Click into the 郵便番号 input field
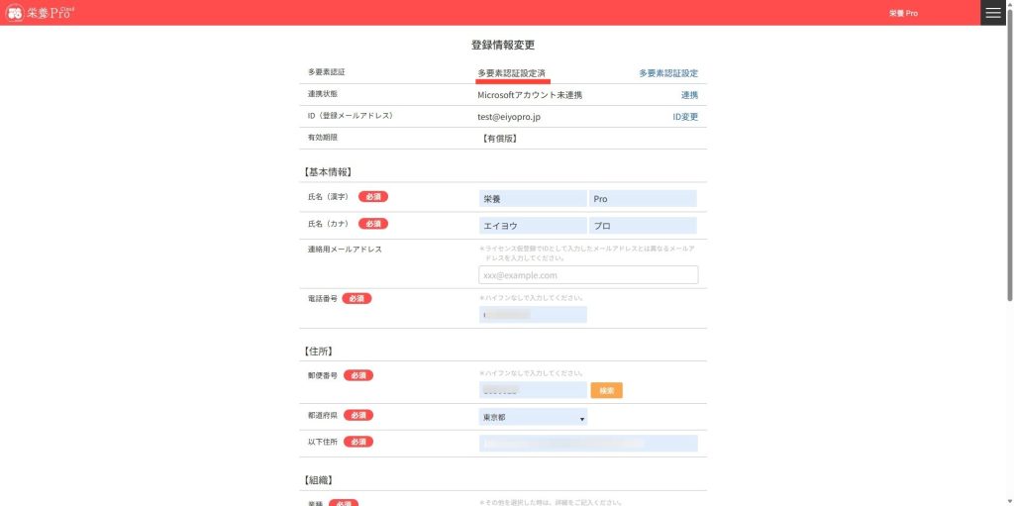The width and height of the screenshot is (1014, 506). pos(533,391)
